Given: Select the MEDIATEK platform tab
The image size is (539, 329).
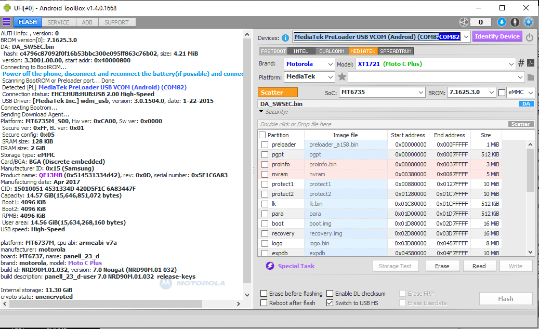Looking at the screenshot, I should [363, 51].
